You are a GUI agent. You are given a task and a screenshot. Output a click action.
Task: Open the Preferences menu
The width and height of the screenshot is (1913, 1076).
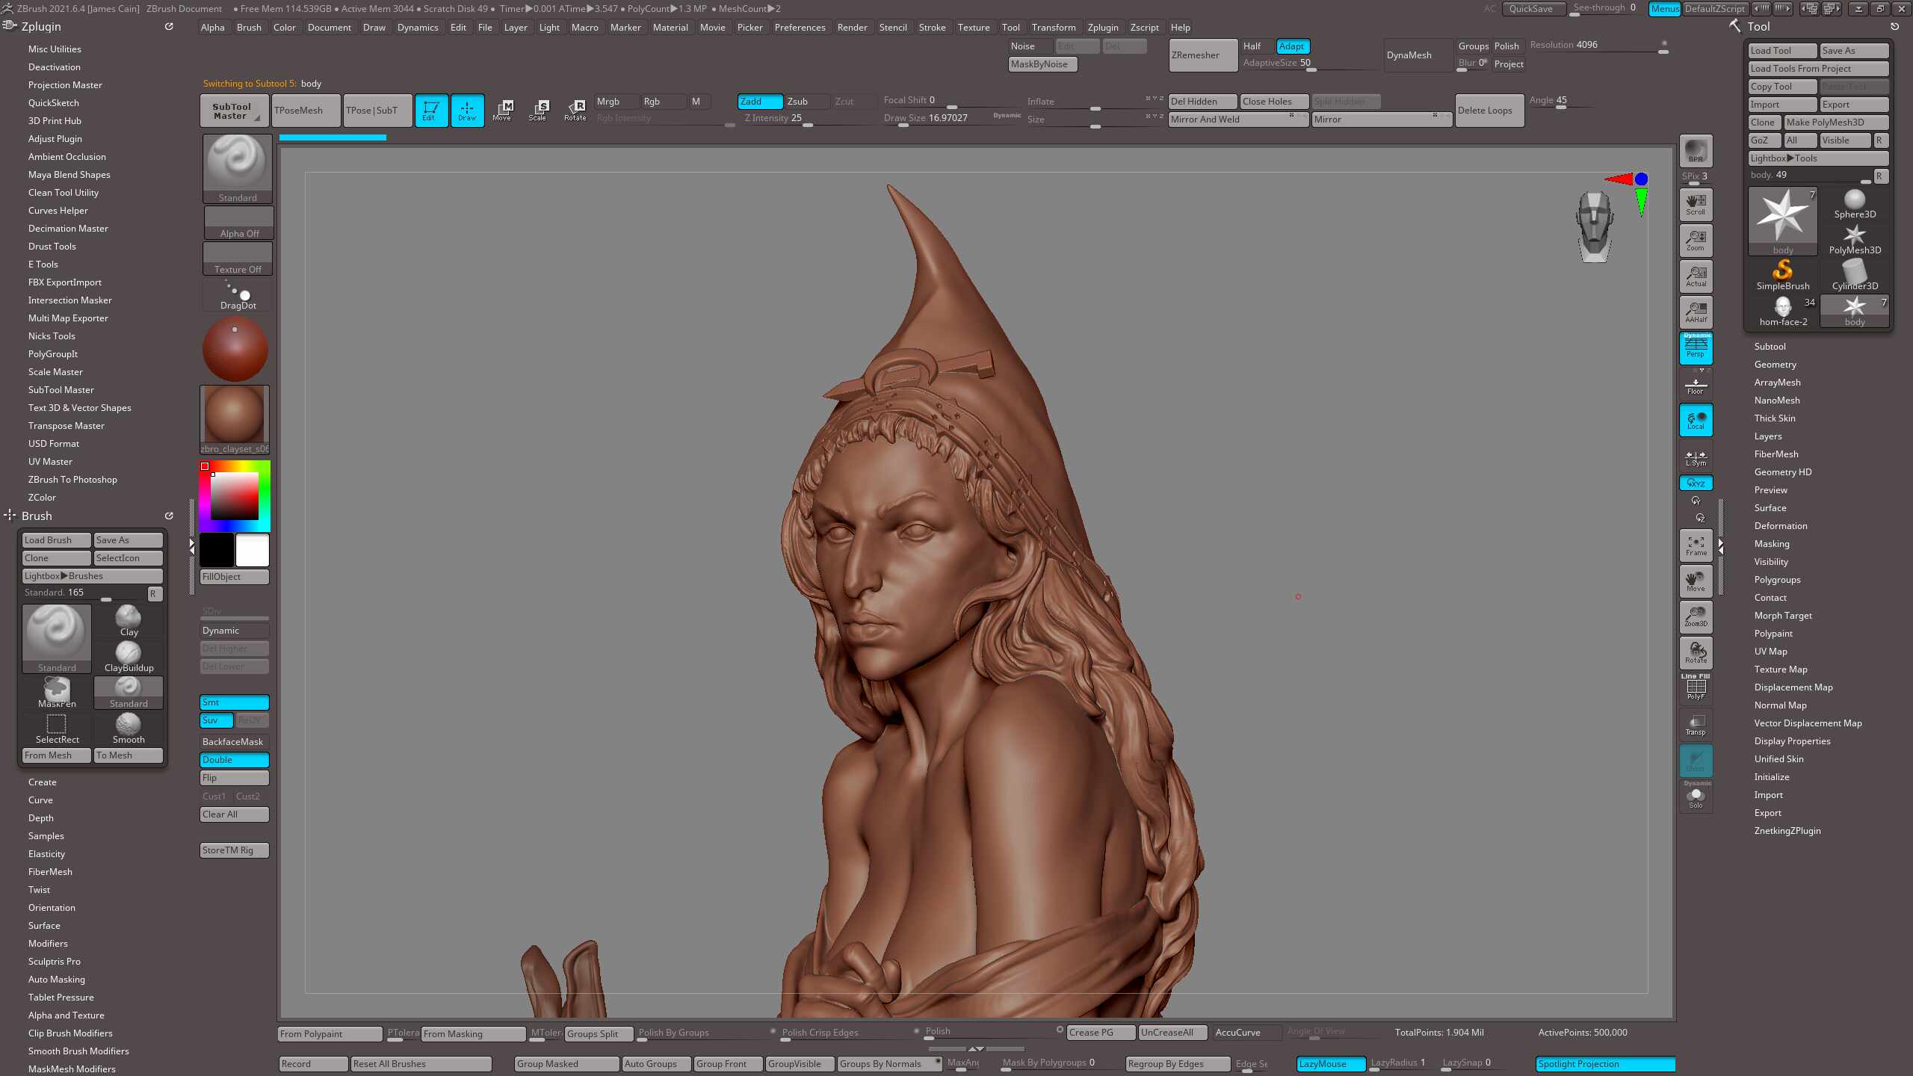(800, 28)
